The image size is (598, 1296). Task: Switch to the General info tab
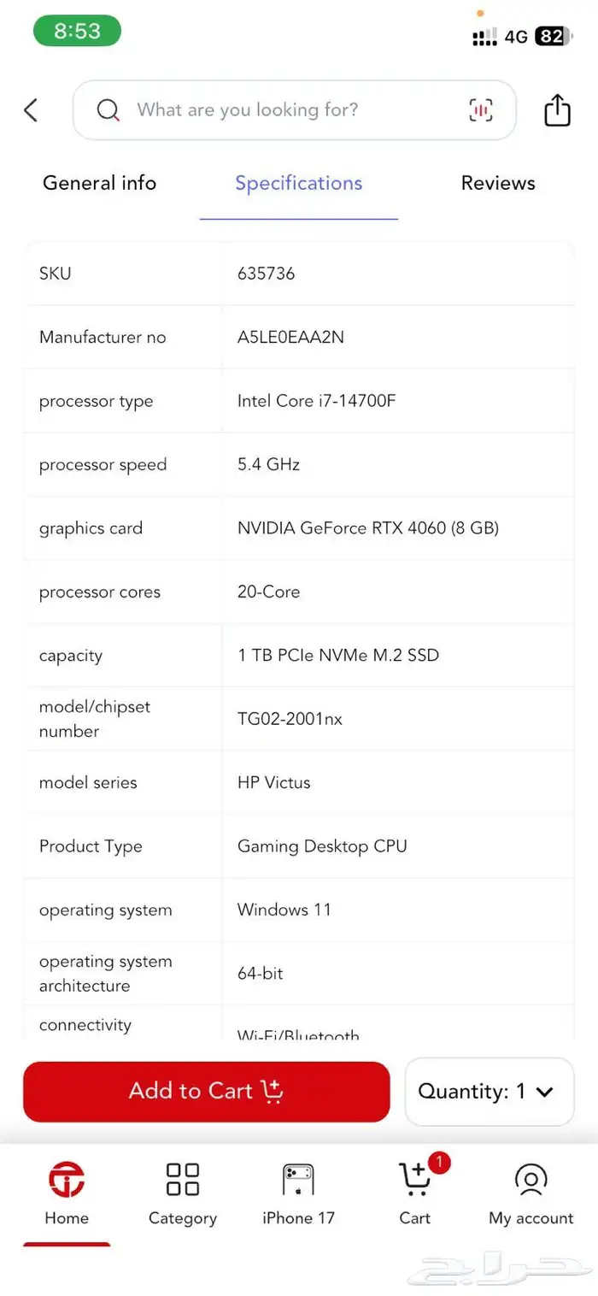pyautogui.click(x=99, y=183)
